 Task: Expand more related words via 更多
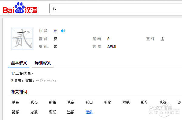(89, 112)
